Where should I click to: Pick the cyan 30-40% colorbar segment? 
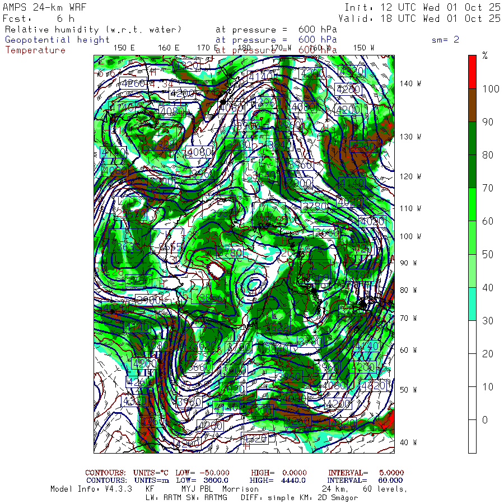[473, 304]
